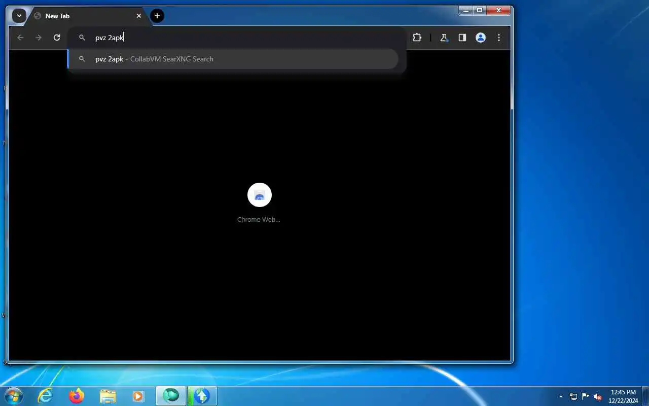This screenshot has height=406, width=649.
Task: Open the muted volume tray icon
Action: point(598,396)
